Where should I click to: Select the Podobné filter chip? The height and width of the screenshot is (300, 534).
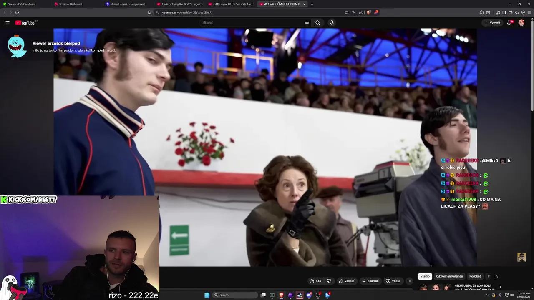coord(475,276)
